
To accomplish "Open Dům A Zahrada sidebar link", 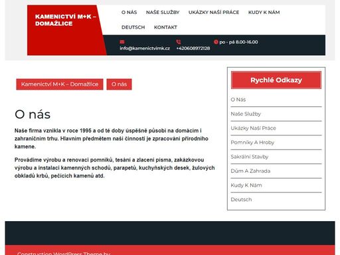I will (250, 171).
